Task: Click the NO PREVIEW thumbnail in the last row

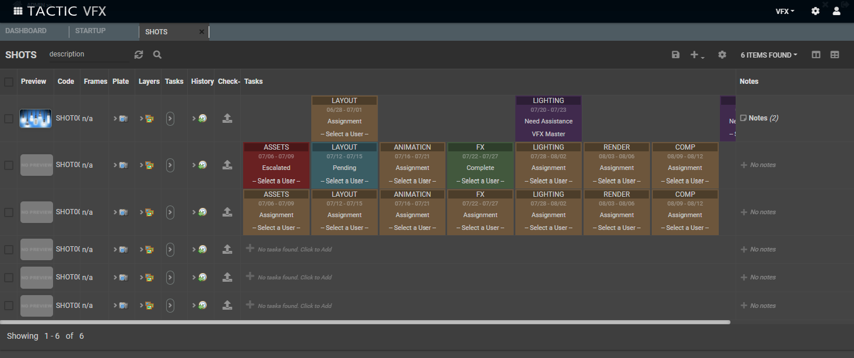Action: click(x=36, y=306)
